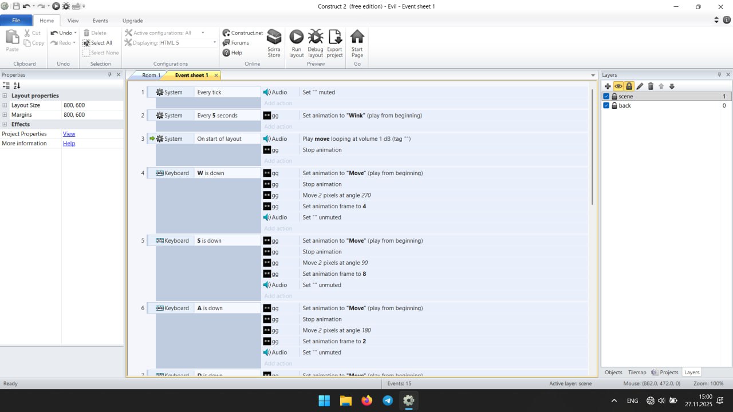Click the Layout Size value field
Viewport: 733px width, 412px height.
(92, 105)
